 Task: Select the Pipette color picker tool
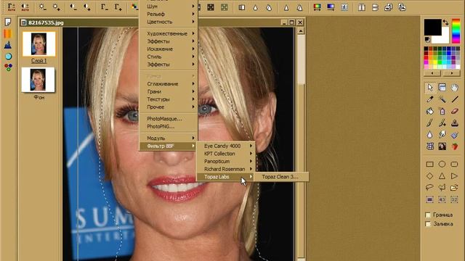[x=429, y=99]
